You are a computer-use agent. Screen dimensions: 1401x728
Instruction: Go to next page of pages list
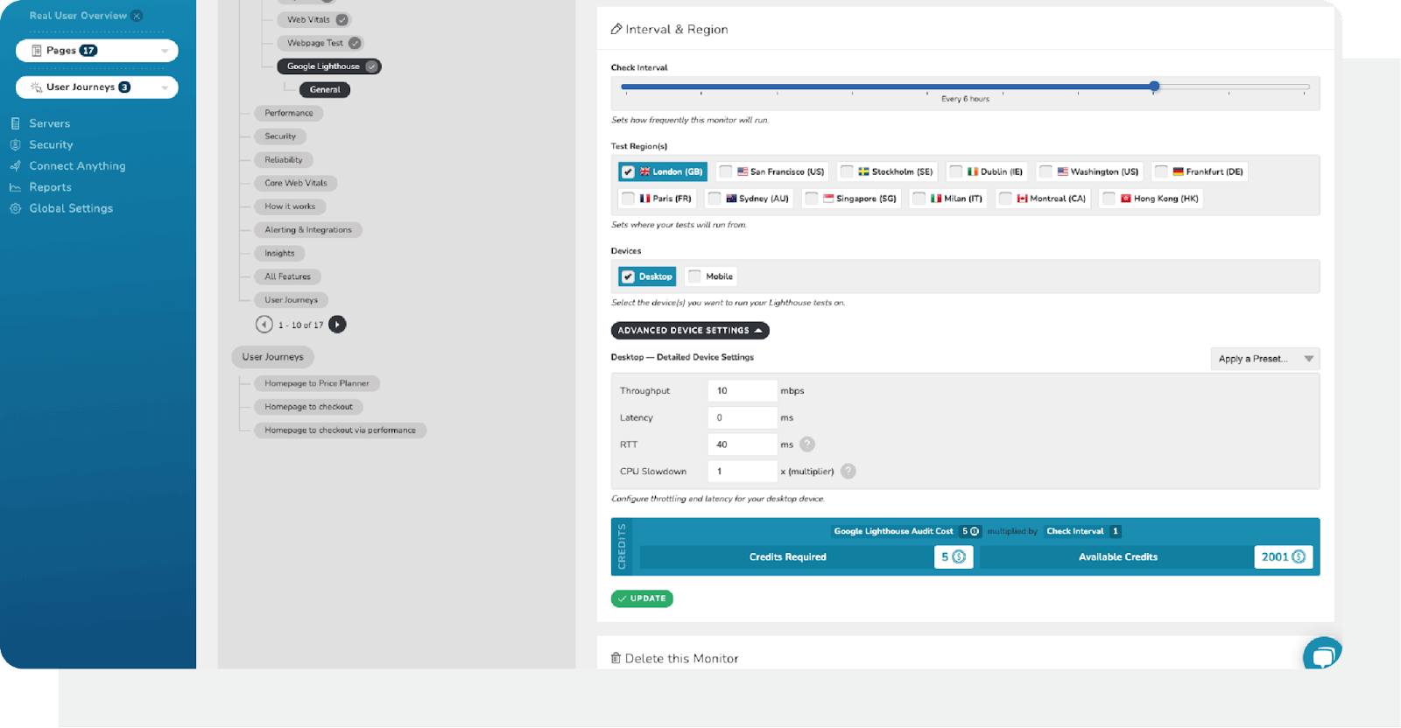[337, 325]
